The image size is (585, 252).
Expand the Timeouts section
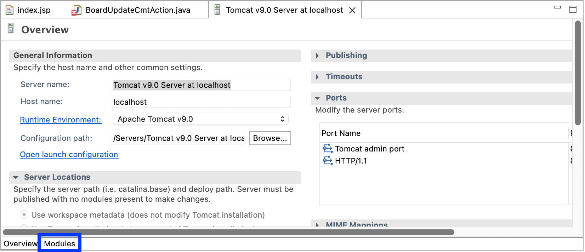[x=317, y=77]
